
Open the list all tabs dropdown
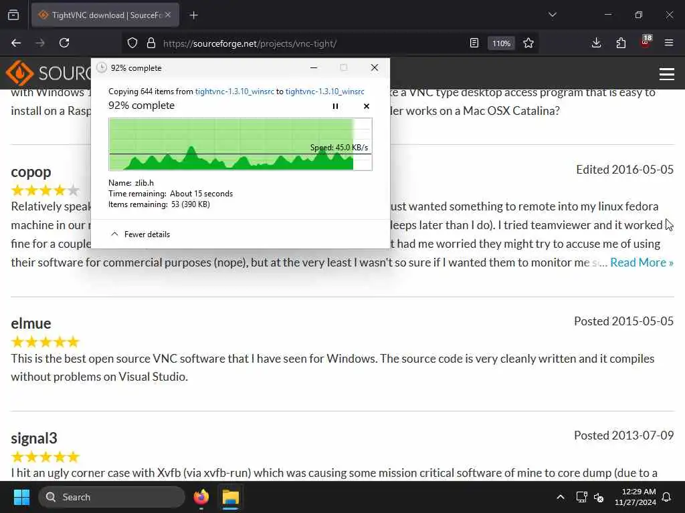[552, 15]
